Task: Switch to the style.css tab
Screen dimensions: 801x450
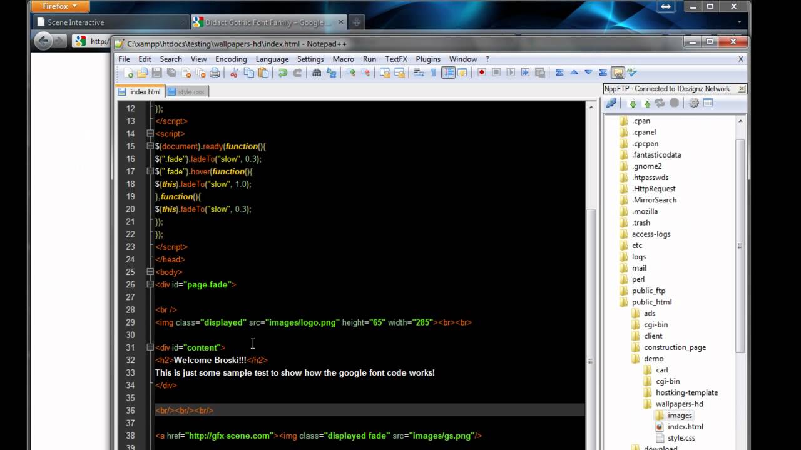Action: [186, 91]
